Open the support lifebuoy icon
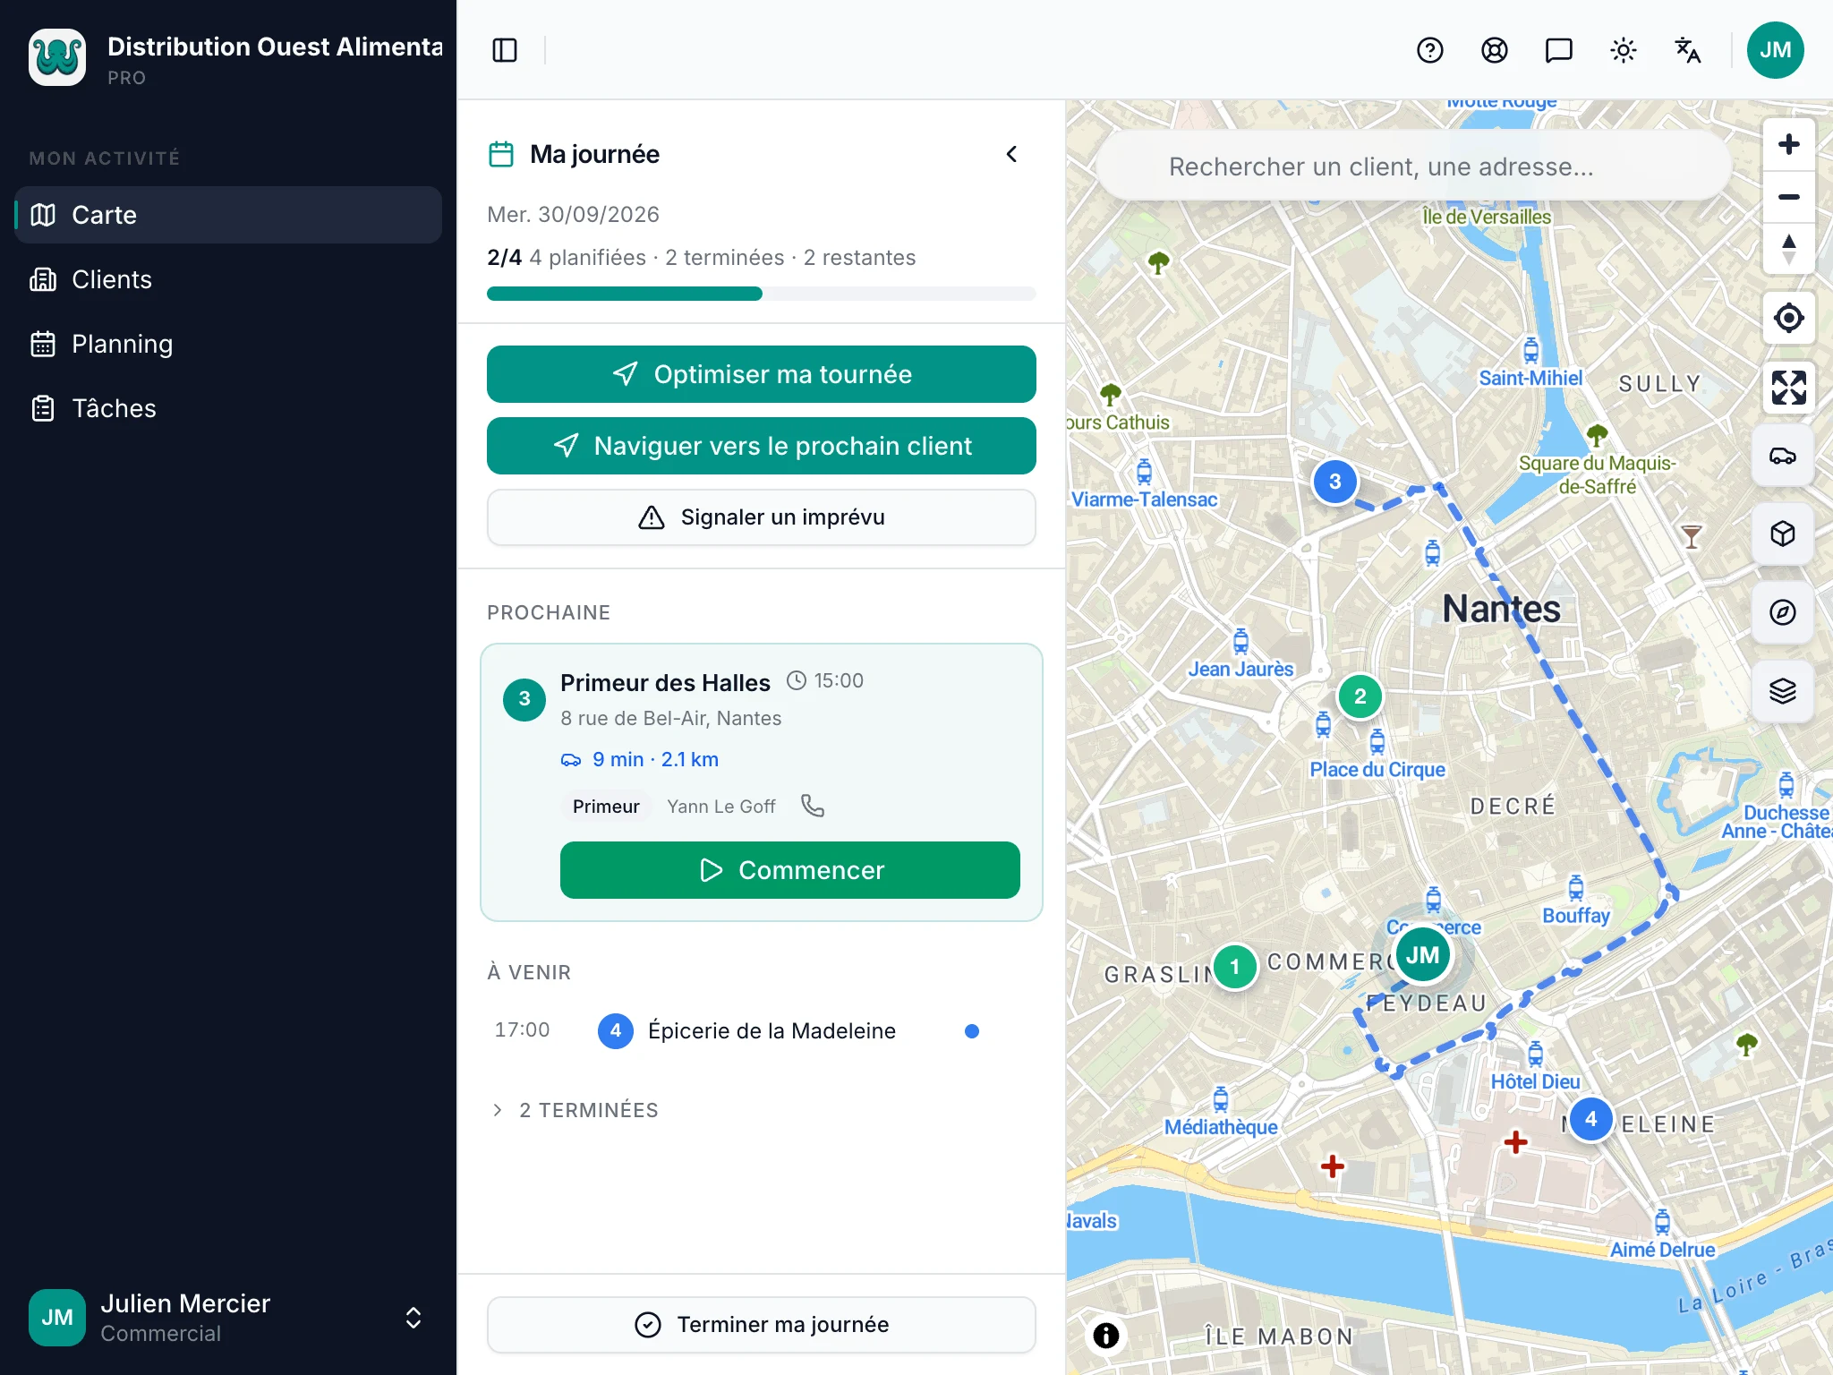Viewport: 1833px width, 1375px height. pyautogui.click(x=1495, y=50)
